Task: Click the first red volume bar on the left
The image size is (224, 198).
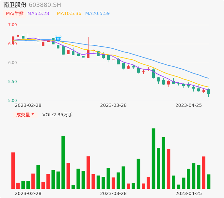Action: [13, 171]
